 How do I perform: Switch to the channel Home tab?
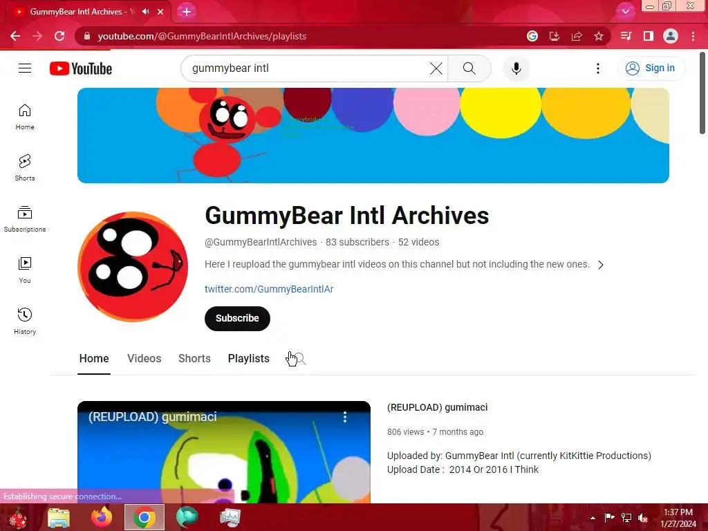pyautogui.click(x=94, y=359)
